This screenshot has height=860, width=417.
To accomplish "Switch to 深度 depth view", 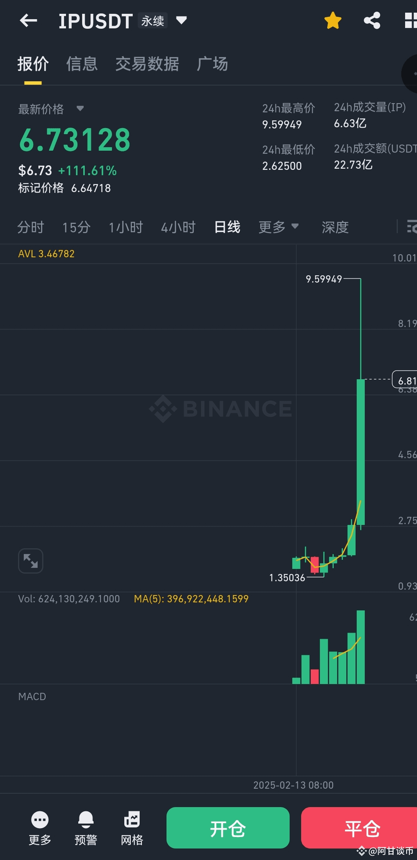I will tap(334, 227).
